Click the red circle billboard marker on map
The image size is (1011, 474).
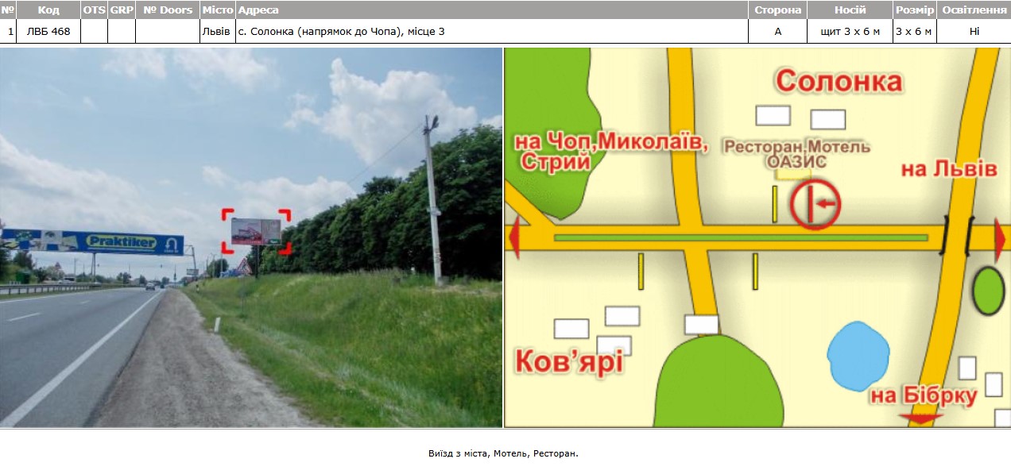(x=815, y=205)
